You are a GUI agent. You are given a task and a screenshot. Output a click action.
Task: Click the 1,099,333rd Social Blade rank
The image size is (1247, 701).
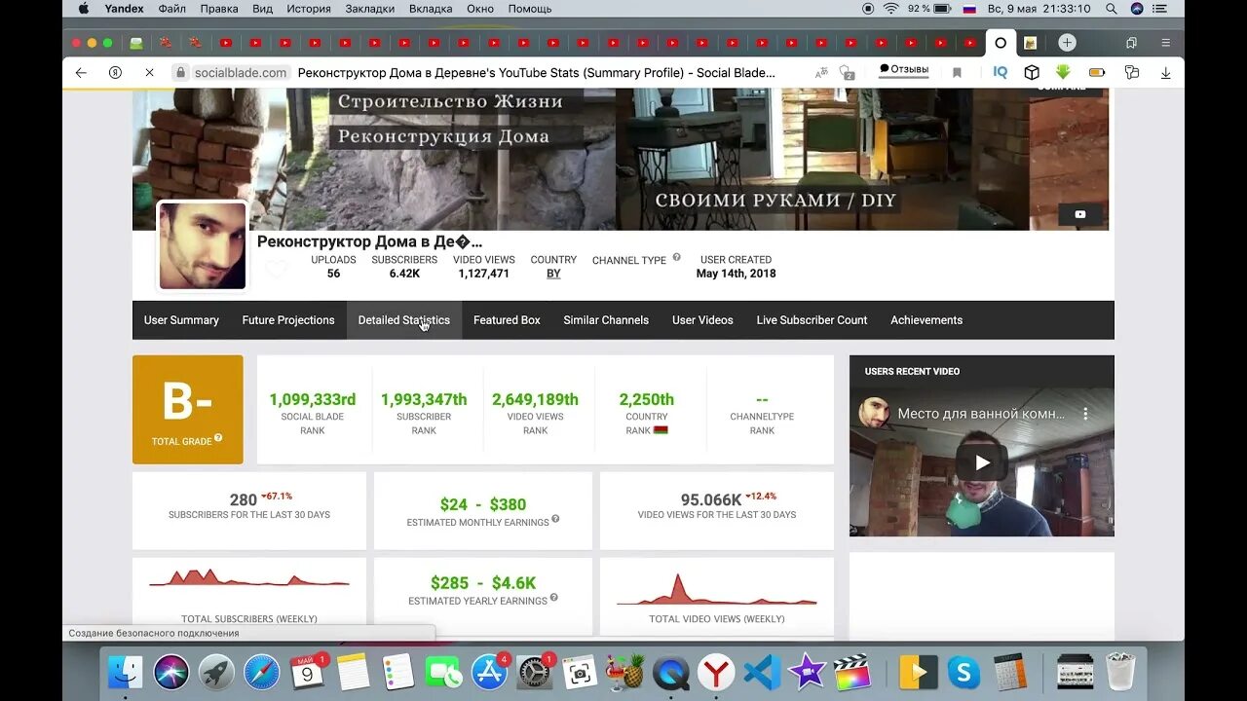pos(313,399)
